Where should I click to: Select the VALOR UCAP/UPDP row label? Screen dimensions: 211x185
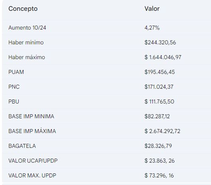[33, 161]
